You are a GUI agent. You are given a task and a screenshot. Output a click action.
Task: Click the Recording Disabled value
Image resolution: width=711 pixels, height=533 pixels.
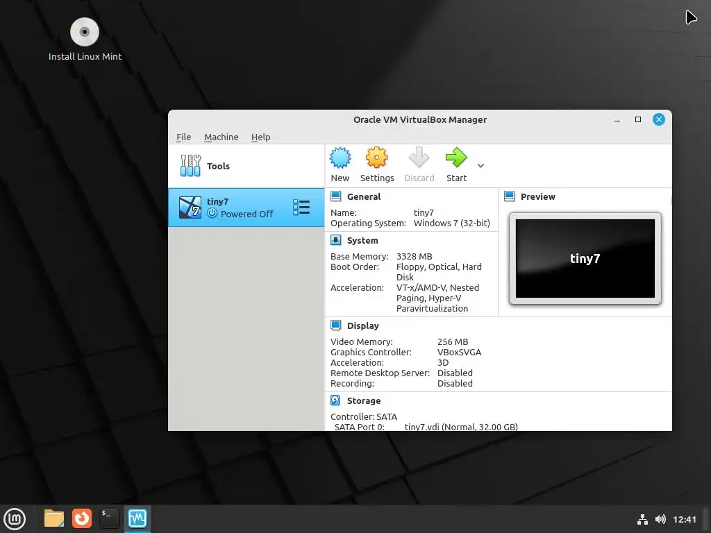click(x=455, y=383)
